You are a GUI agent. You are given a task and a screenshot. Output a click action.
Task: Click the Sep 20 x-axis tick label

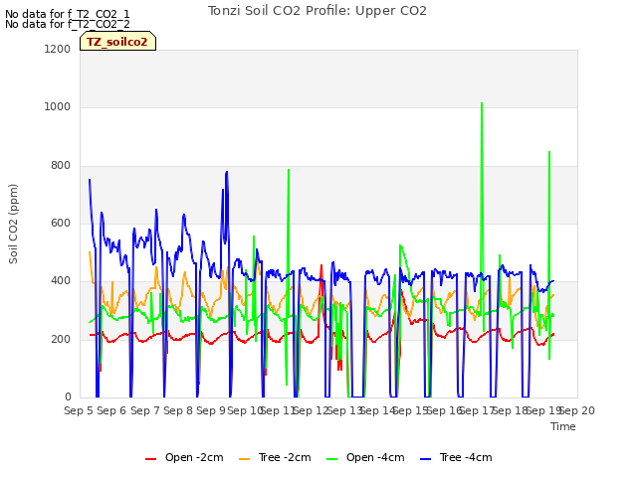click(x=577, y=410)
